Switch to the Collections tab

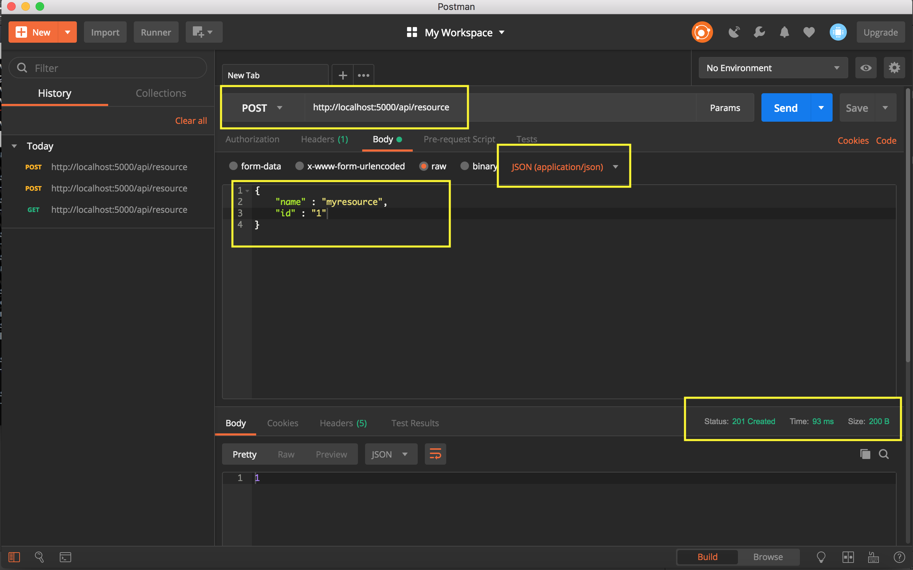160,93
